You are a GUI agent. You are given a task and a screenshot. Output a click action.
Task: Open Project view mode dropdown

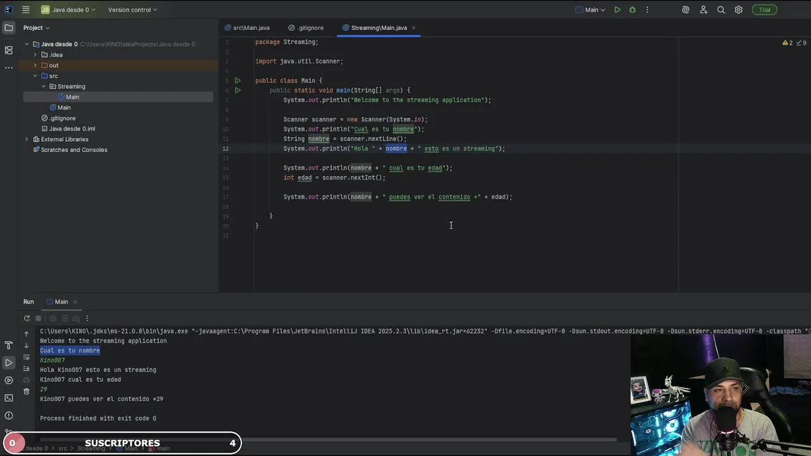pos(36,27)
